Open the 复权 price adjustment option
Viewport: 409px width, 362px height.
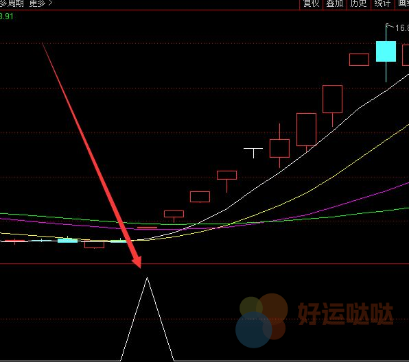311,4
